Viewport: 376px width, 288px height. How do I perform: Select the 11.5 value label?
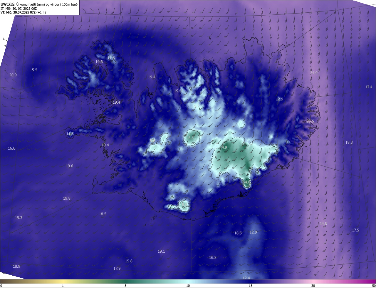[70, 134]
